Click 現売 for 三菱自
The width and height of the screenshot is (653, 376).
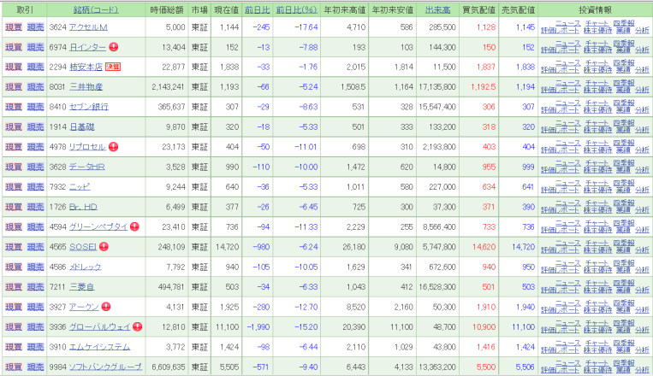click(35, 287)
